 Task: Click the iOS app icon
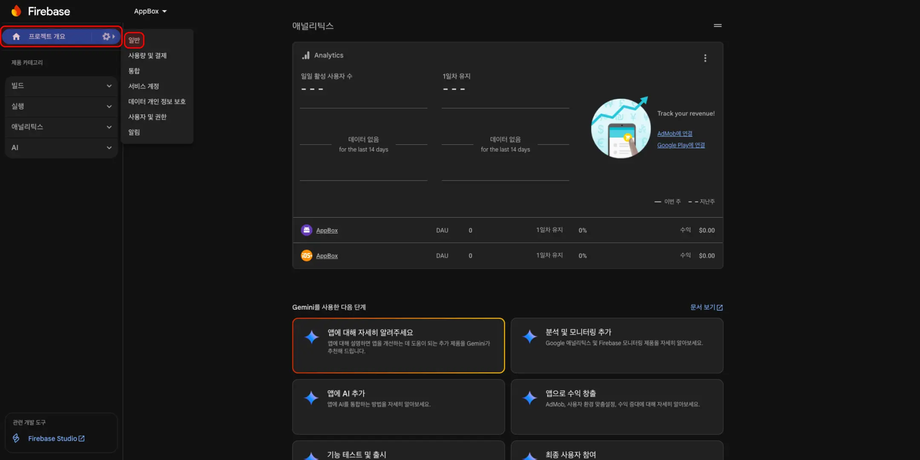point(307,256)
